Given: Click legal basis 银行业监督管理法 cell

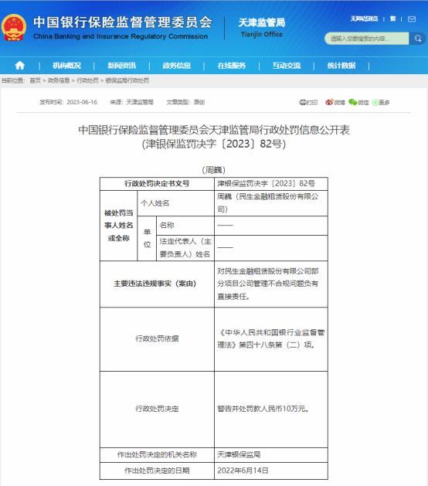Looking at the screenshot, I should pyautogui.click(x=271, y=338).
